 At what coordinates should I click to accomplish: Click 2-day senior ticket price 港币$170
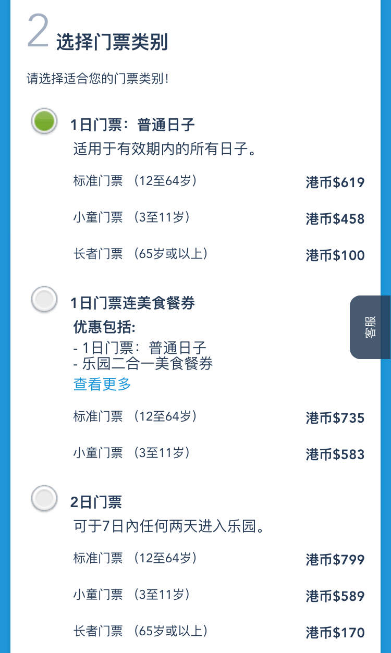[335, 633]
